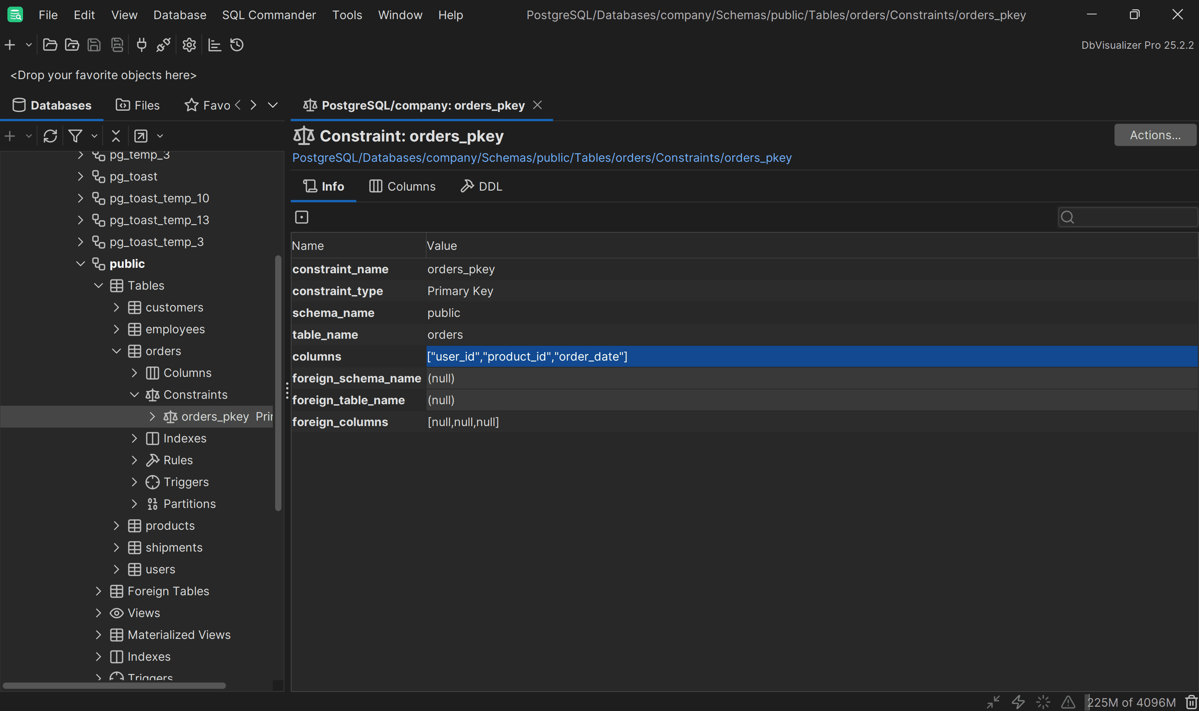Click the Actions... button
The image size is (1199, 711).
(x=1155, y=135)
